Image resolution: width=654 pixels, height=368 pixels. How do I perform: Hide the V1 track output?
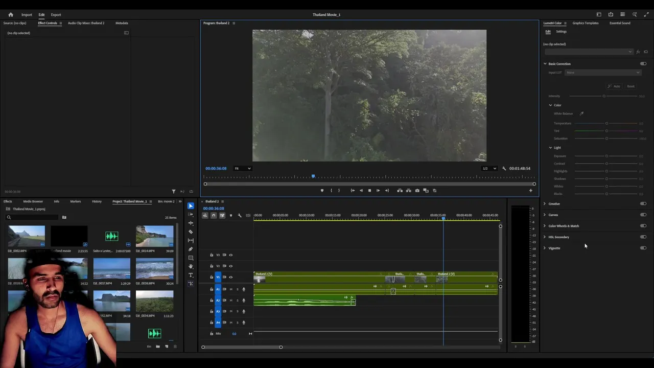click(x=230, y=277)
